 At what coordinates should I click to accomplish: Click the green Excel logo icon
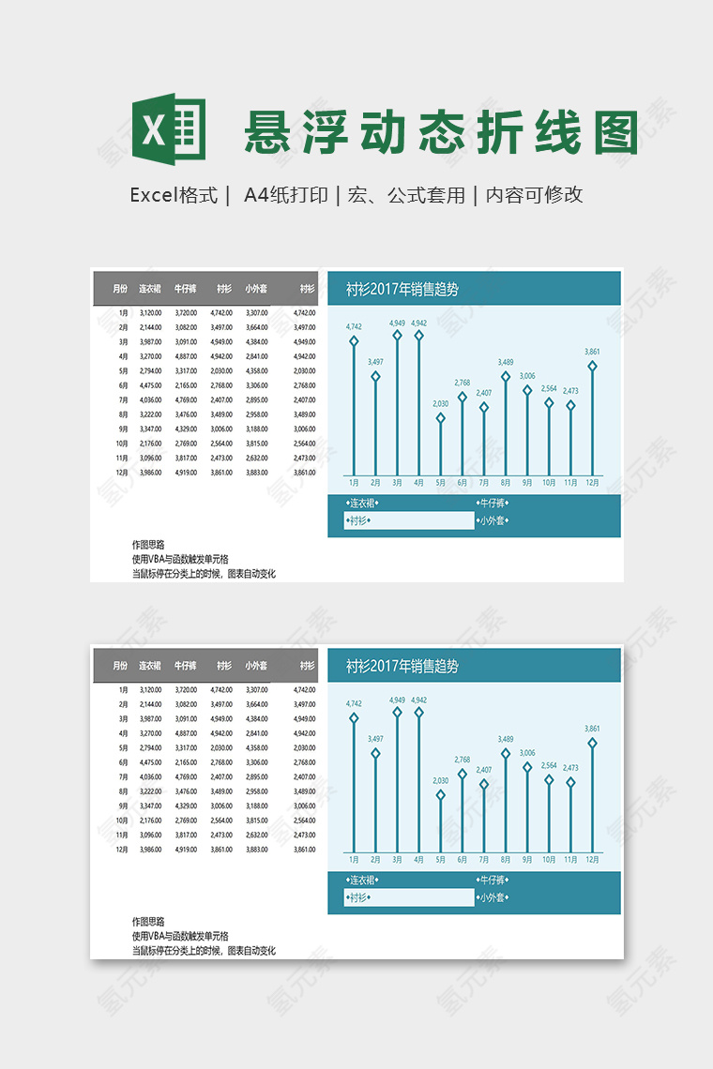pos(169,128)
